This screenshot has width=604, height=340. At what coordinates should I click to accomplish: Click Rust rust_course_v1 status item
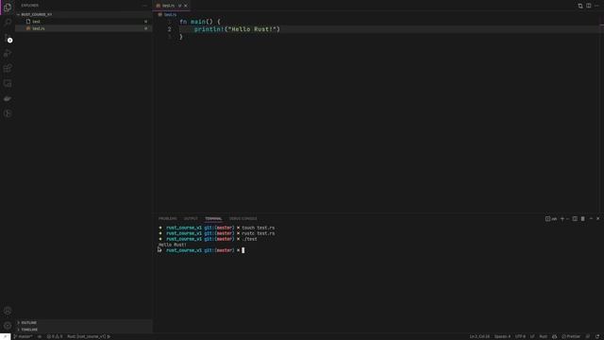[88, 336]
